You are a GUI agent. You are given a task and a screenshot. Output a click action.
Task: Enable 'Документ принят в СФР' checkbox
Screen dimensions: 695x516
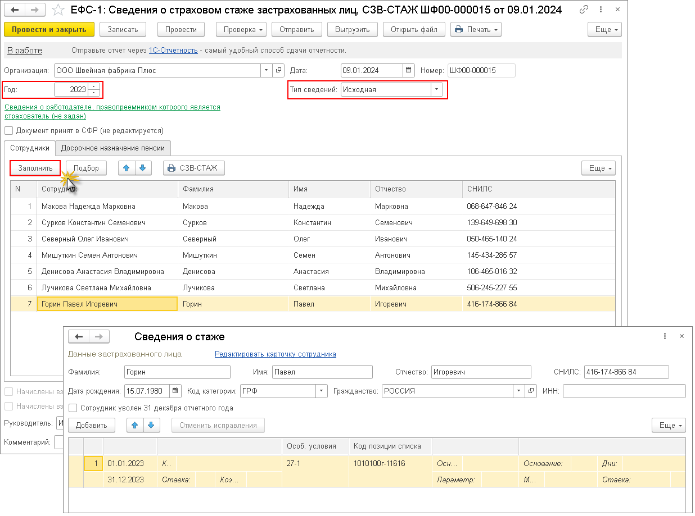pyautogui.click(x=8, y=131)
